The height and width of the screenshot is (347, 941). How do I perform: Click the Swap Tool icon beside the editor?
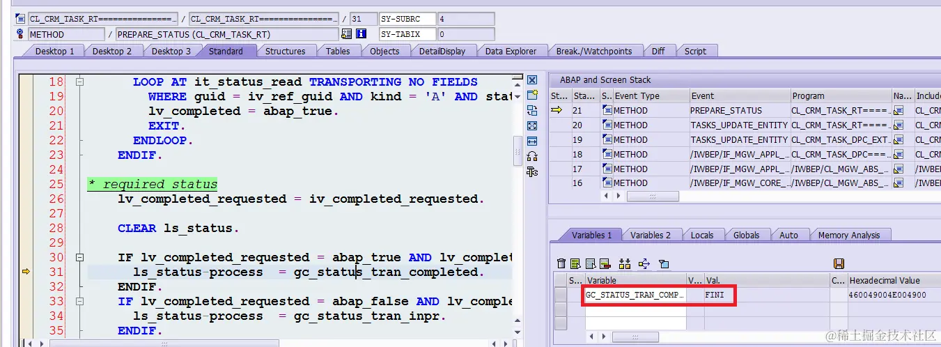tap(532, 110)
